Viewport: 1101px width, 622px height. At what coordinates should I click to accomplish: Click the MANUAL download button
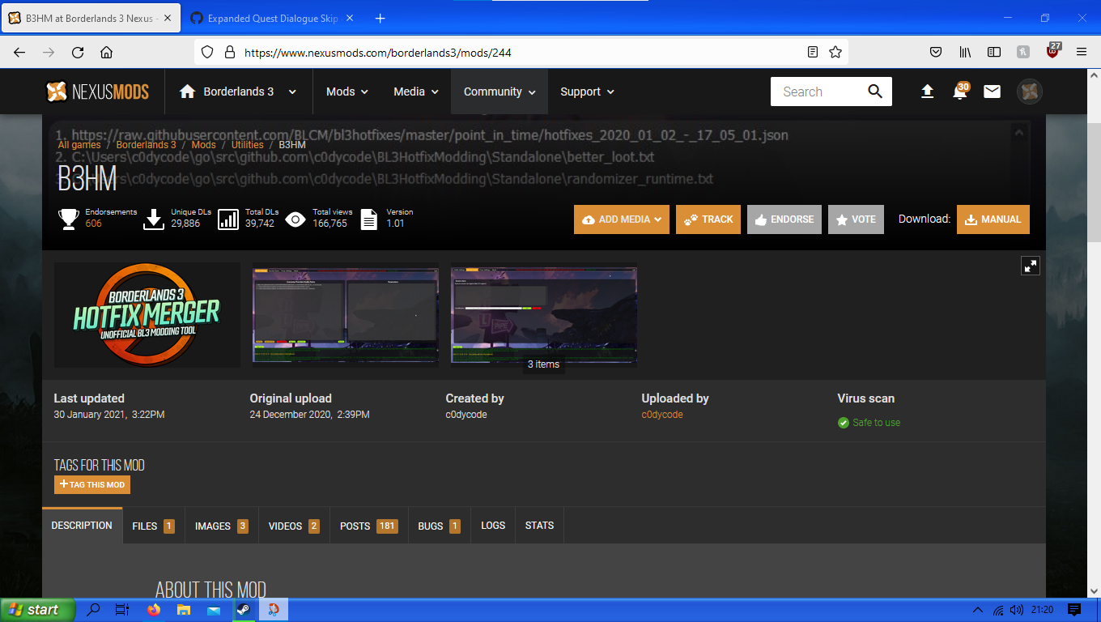click(993, 219)
